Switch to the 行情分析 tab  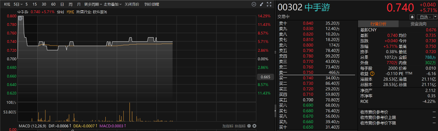click(x=378, y=24)
